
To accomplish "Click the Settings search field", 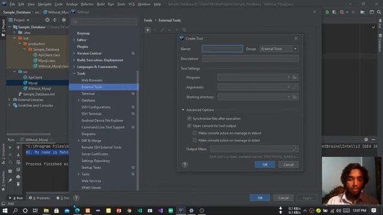I will (104, 22).
